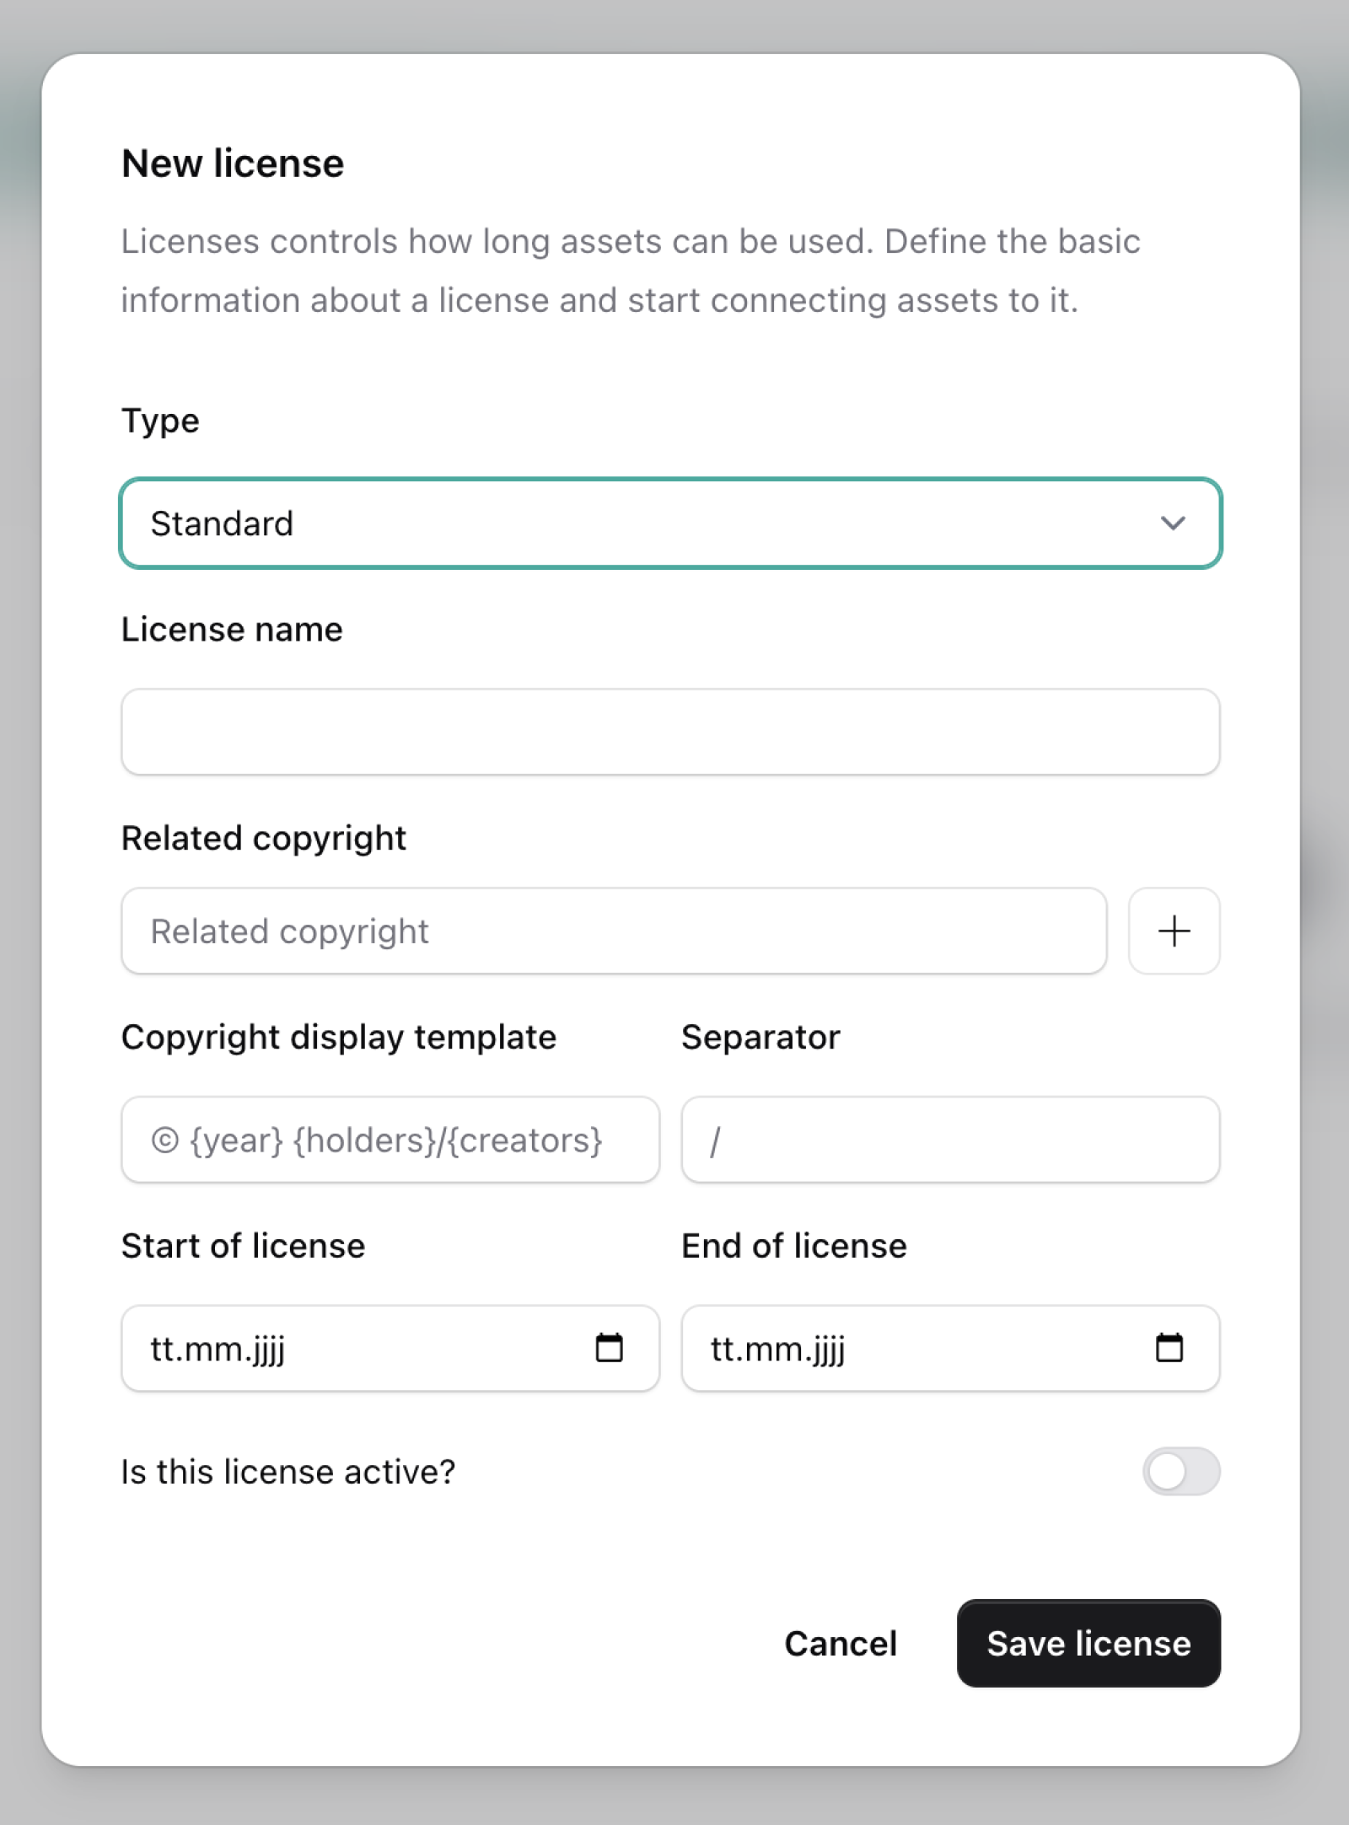Viewport: 1349px width, 1825px height.
Task: Select day segment in Start of license
Action: pyautogui.click(x=160, y=1349)
